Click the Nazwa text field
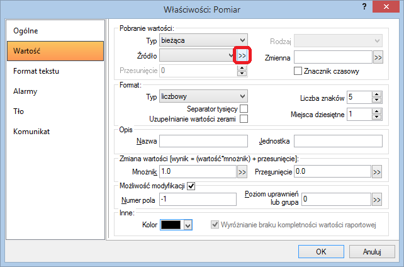The height and width of the screenshot is (267, 404). click(x=203, y=141)
